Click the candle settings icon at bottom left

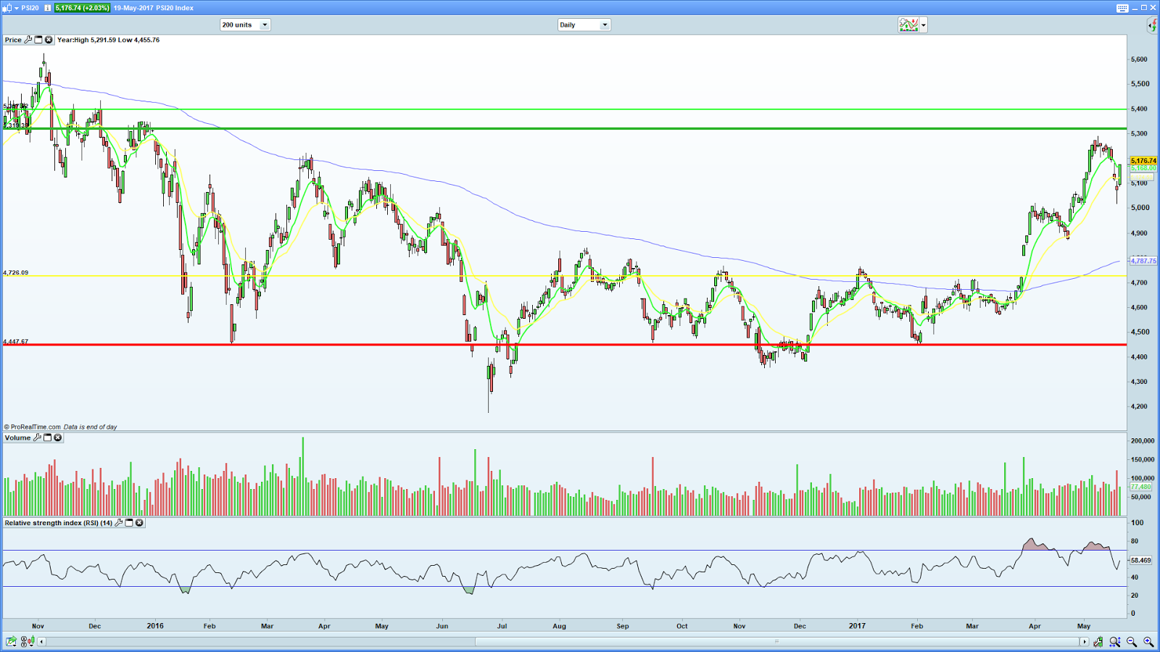click(x=27, y=641)
